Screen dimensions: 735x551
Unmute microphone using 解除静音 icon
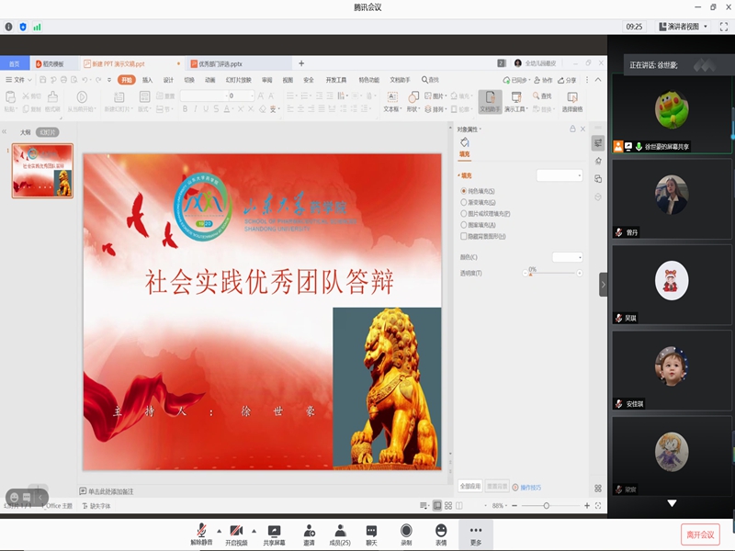coord(201,531)
